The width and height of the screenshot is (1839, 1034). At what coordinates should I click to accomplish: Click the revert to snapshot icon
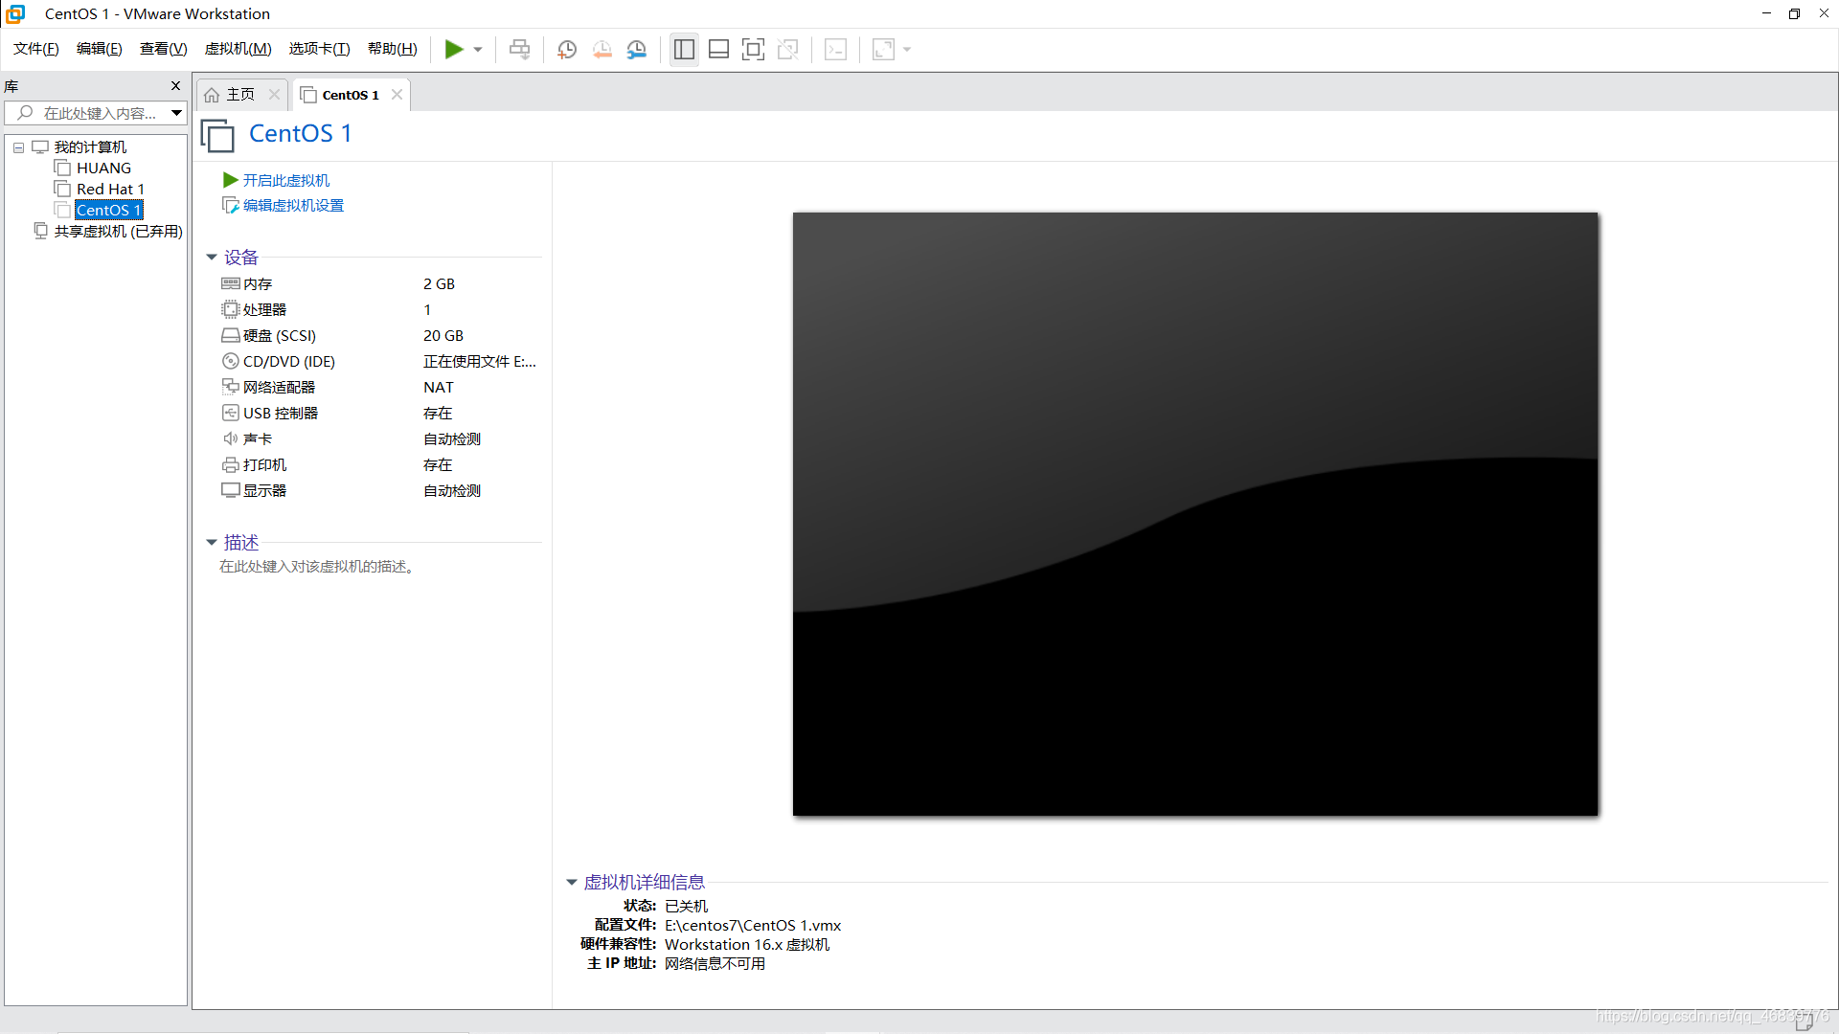[602, 50]
